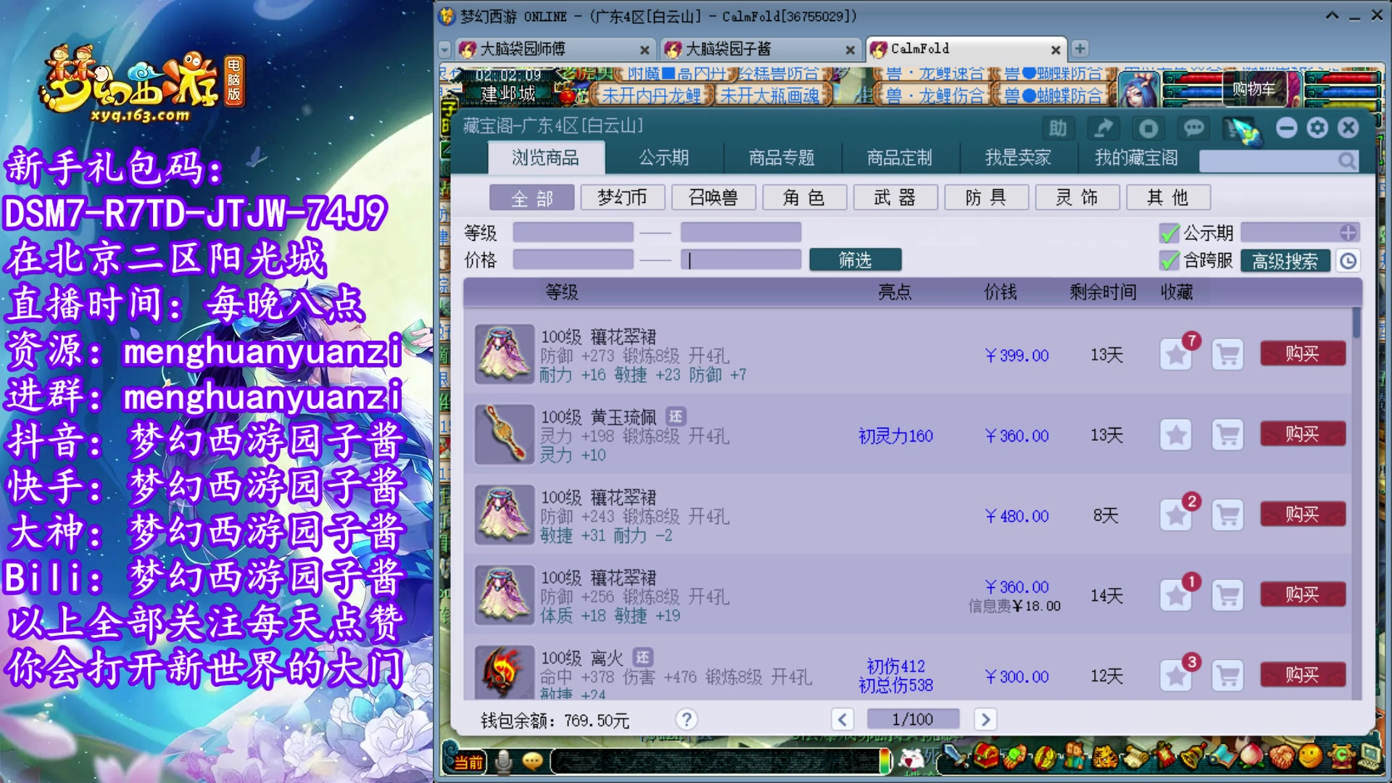Open the treasure chest inventory icon
The width and height of the screenshot is (1392, 783).
point(986,758)
